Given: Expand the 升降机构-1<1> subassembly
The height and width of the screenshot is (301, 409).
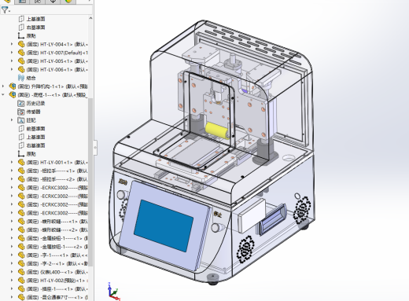Looking at the screenshot, I should [3, 86].
